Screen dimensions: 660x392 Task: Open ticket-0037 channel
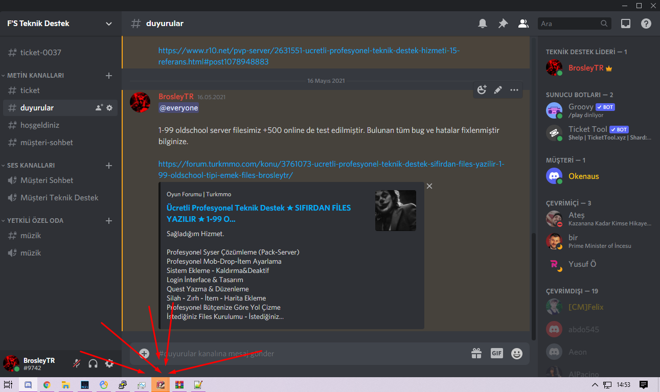pos(61,53)
